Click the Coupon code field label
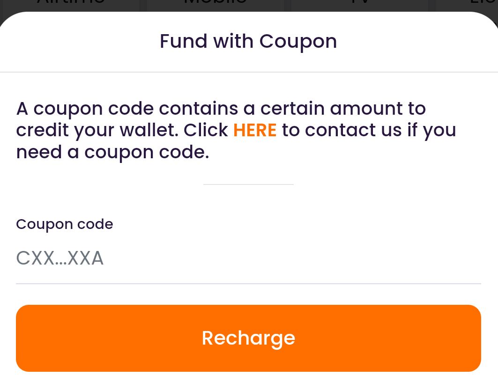Viewport: 498px width, 383px height. [65, 224]
